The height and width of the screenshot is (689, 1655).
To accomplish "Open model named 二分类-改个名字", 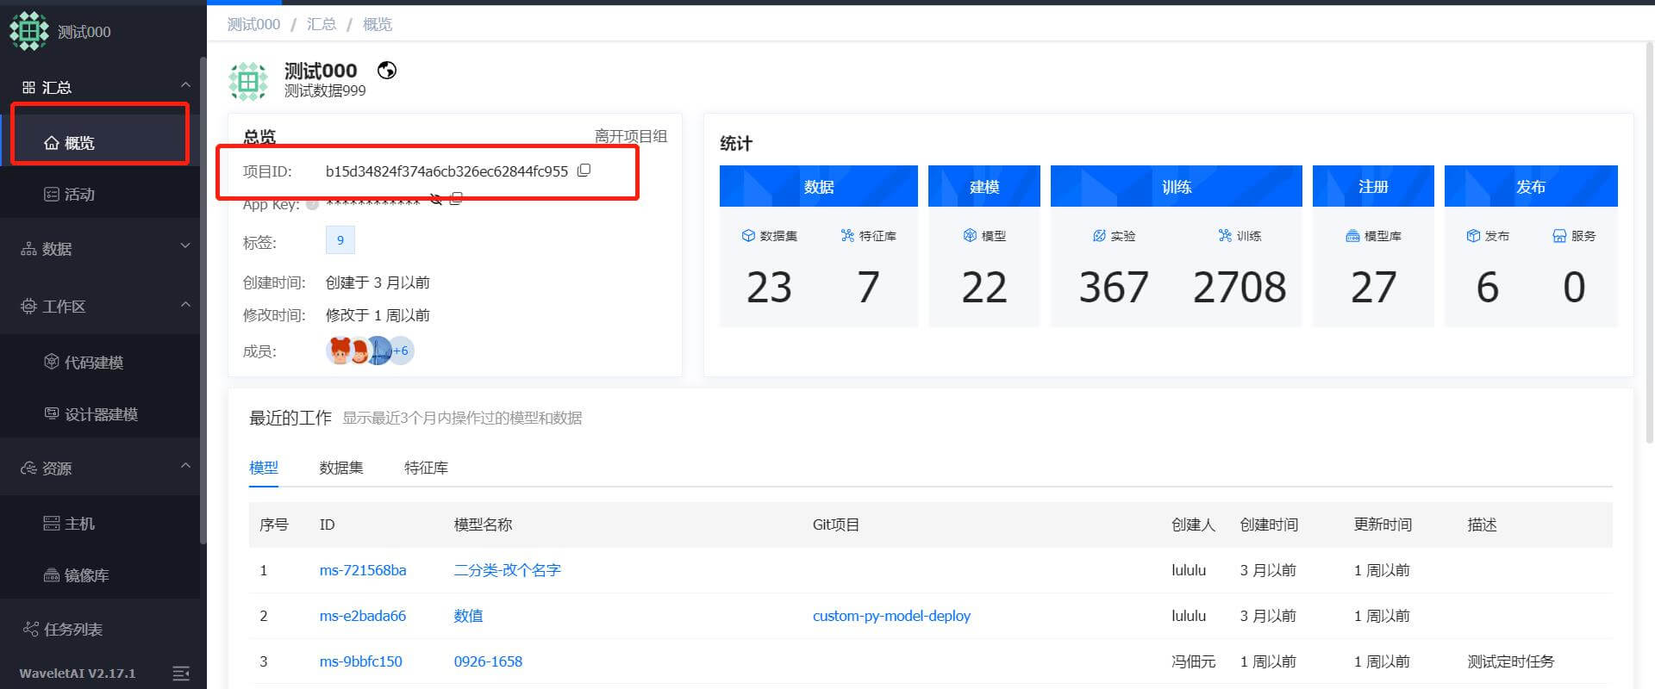I will tap(508, 570).
